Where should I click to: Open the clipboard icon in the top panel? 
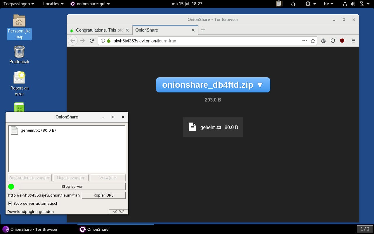[x=279, y=4]
